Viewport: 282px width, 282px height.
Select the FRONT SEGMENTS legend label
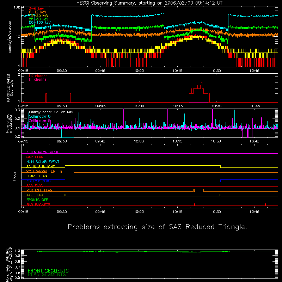tap(48, 271)
